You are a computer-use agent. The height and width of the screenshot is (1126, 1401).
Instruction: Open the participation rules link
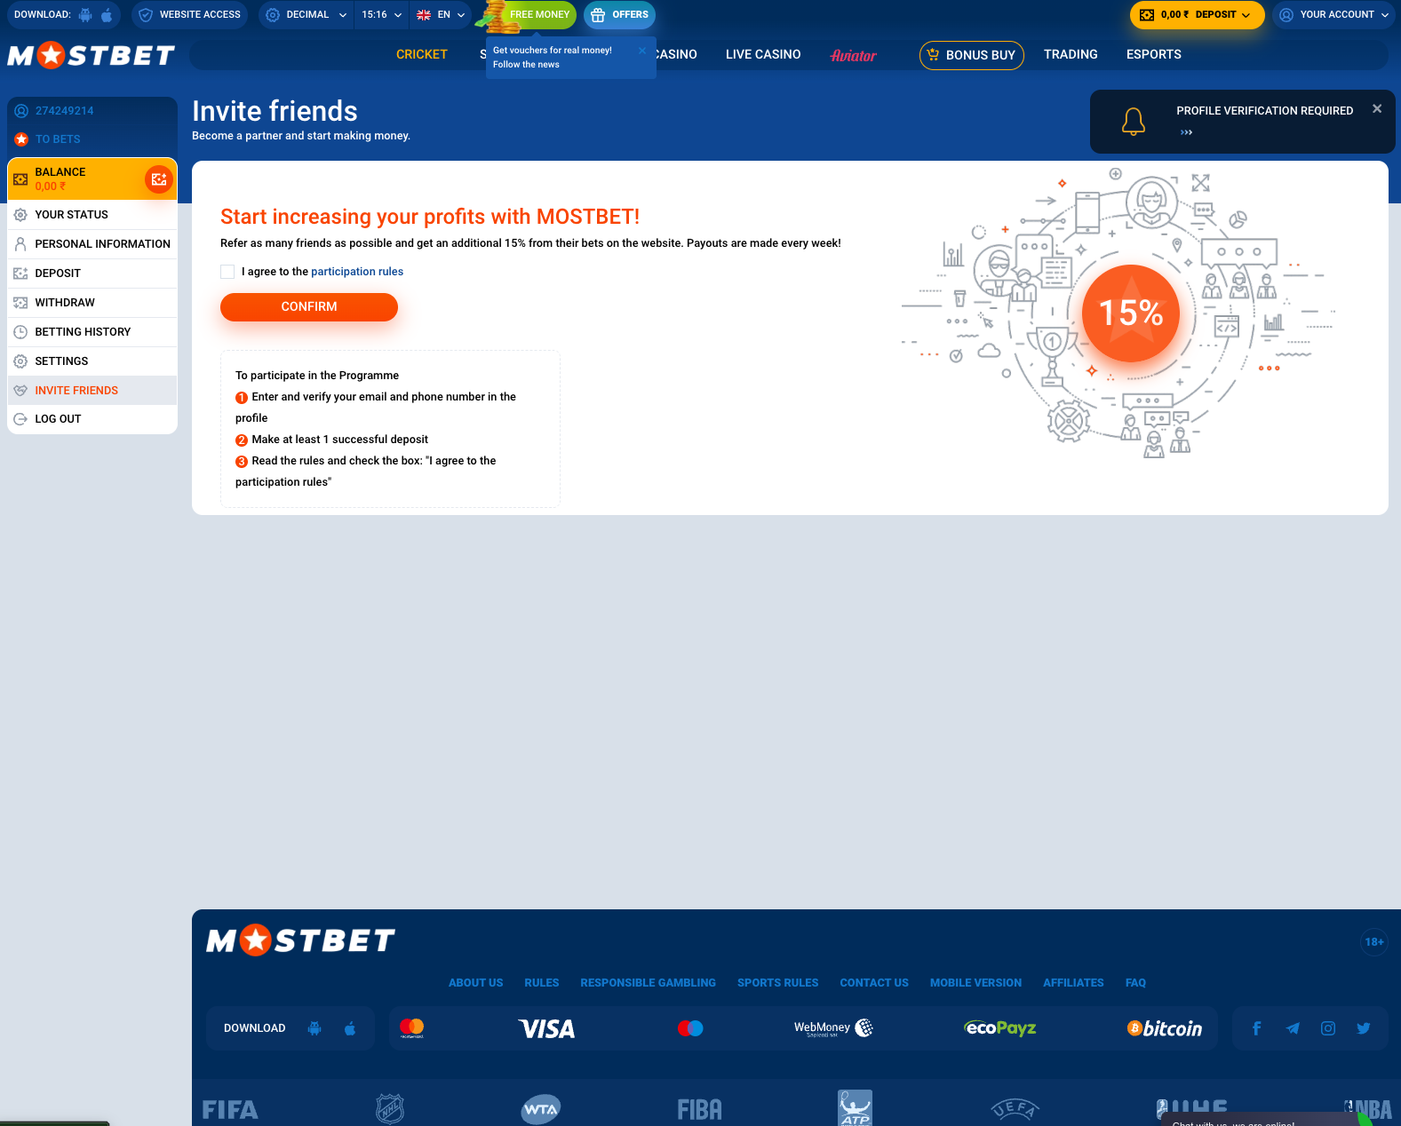pos(357,272)
